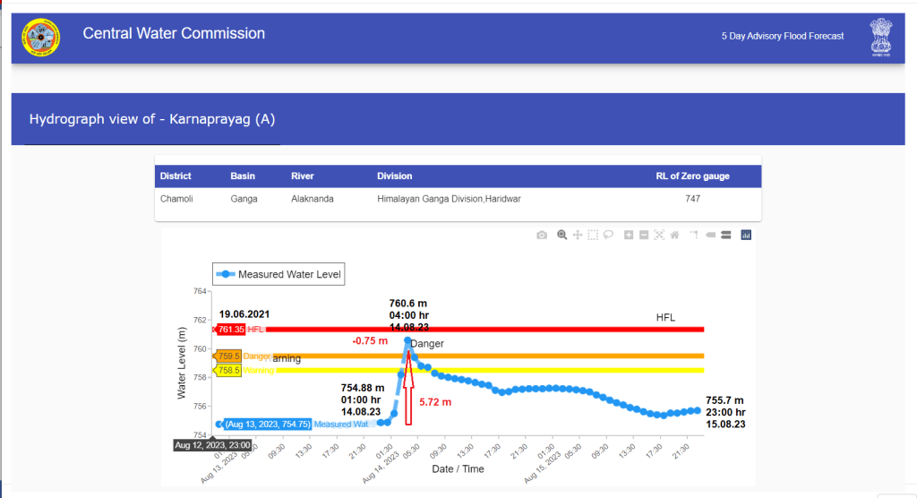The width and height of the screenshot is (917, 498).
Task: Click the Indian national emblem in header
Action: [881, 38]
